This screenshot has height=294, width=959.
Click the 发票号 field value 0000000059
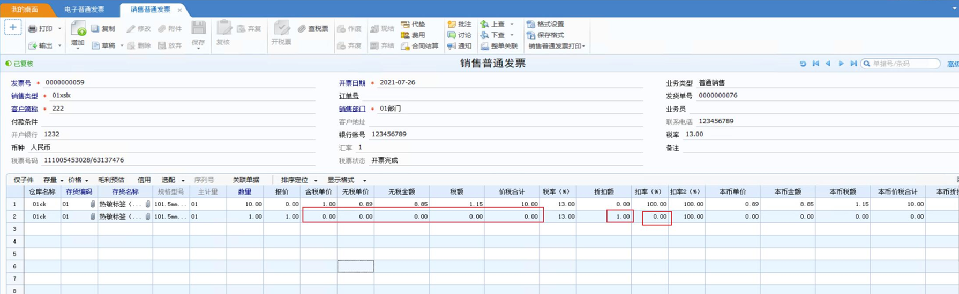[x=65, y=82]
